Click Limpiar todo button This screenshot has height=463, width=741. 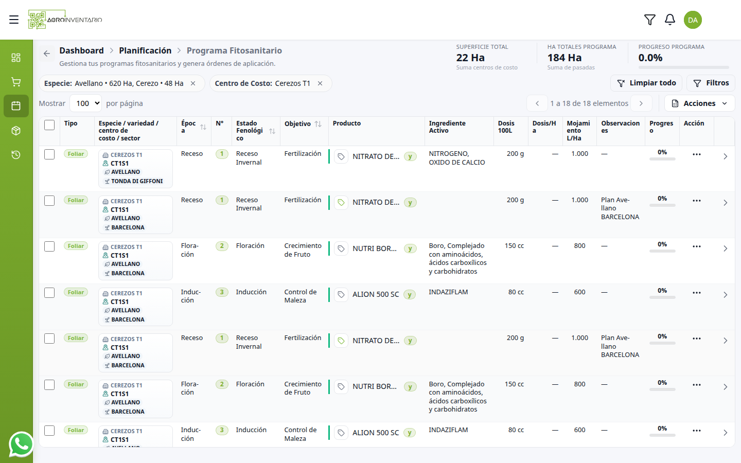coord(646,83)
